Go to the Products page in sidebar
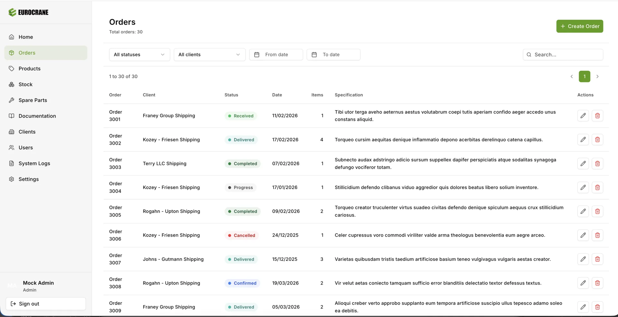The image size is (618, 317). (30, 68)
